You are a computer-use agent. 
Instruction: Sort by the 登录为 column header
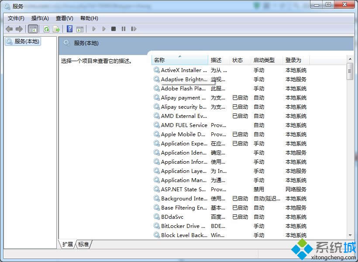click(296, 60)
